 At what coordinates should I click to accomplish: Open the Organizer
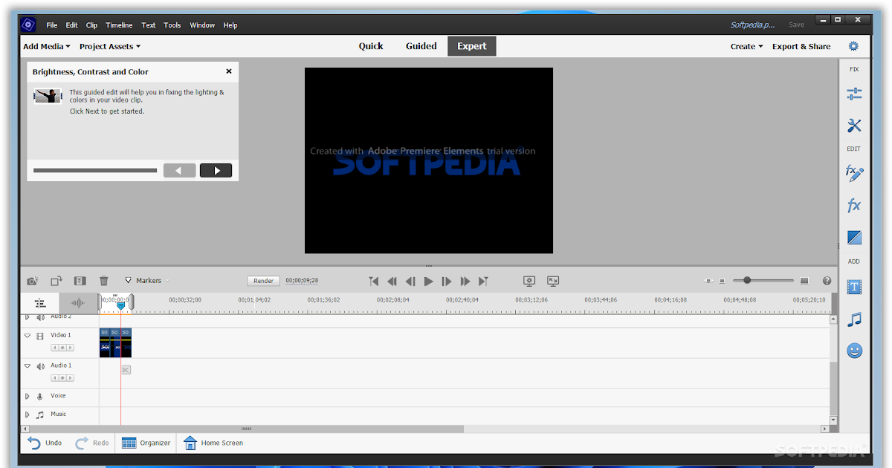146,443
